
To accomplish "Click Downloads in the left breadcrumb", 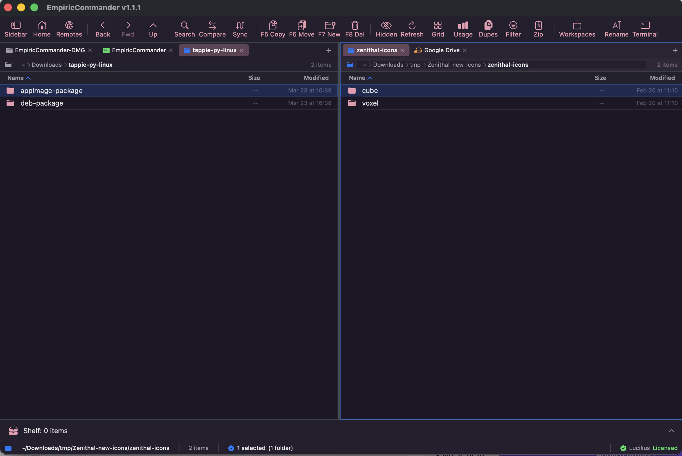I will click(x=47, y=65).
